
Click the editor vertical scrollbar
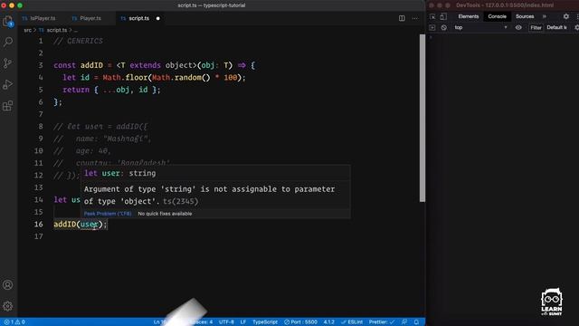pyautogui.click(x=422, y=119)
